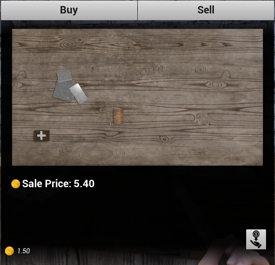The width and height of the screenshot is (275, 265).
Task: Select the rusty can item
Action: point(118,116)
